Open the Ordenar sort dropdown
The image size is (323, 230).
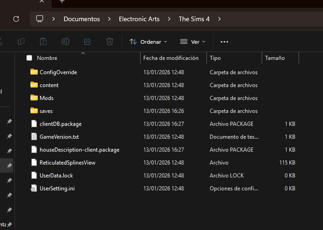coord(148,41)
